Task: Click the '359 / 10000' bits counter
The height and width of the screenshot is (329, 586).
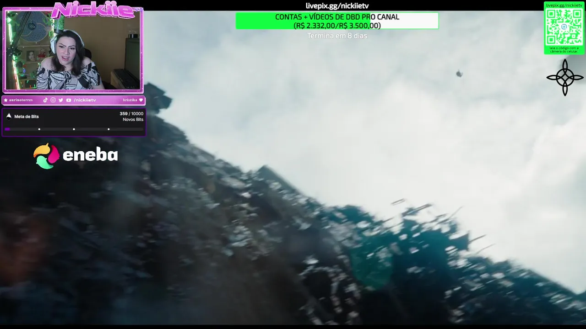Action: pyautogui.click(x=131, y=114)
